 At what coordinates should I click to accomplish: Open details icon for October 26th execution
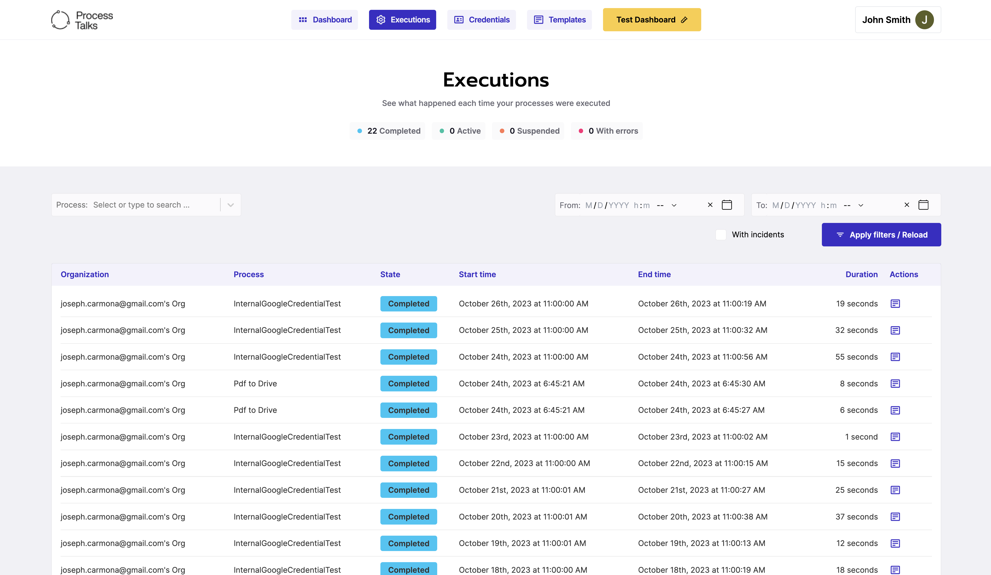(x=895, y=303)
